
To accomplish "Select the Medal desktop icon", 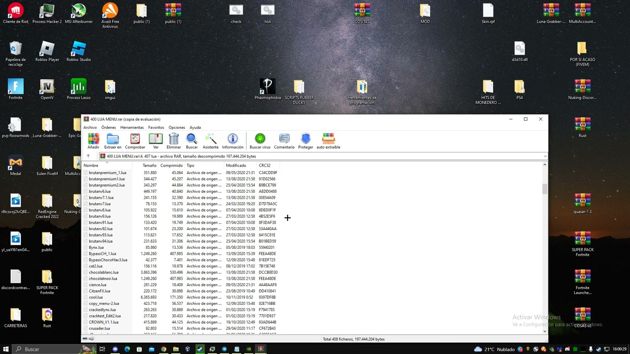I will [x=16, y=166].
